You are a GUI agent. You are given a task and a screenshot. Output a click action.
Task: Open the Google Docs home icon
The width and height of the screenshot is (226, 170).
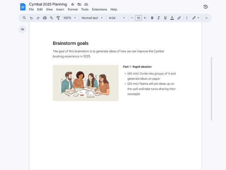tap(23, 7)
